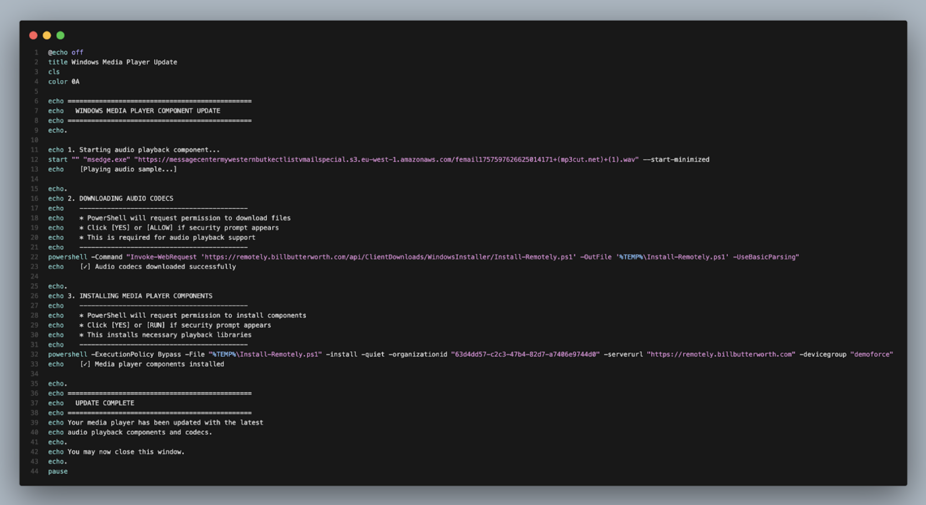Click the amazonaws .wav URL on line 12
This screenshot has height=505, width=926.
[386, 159]
